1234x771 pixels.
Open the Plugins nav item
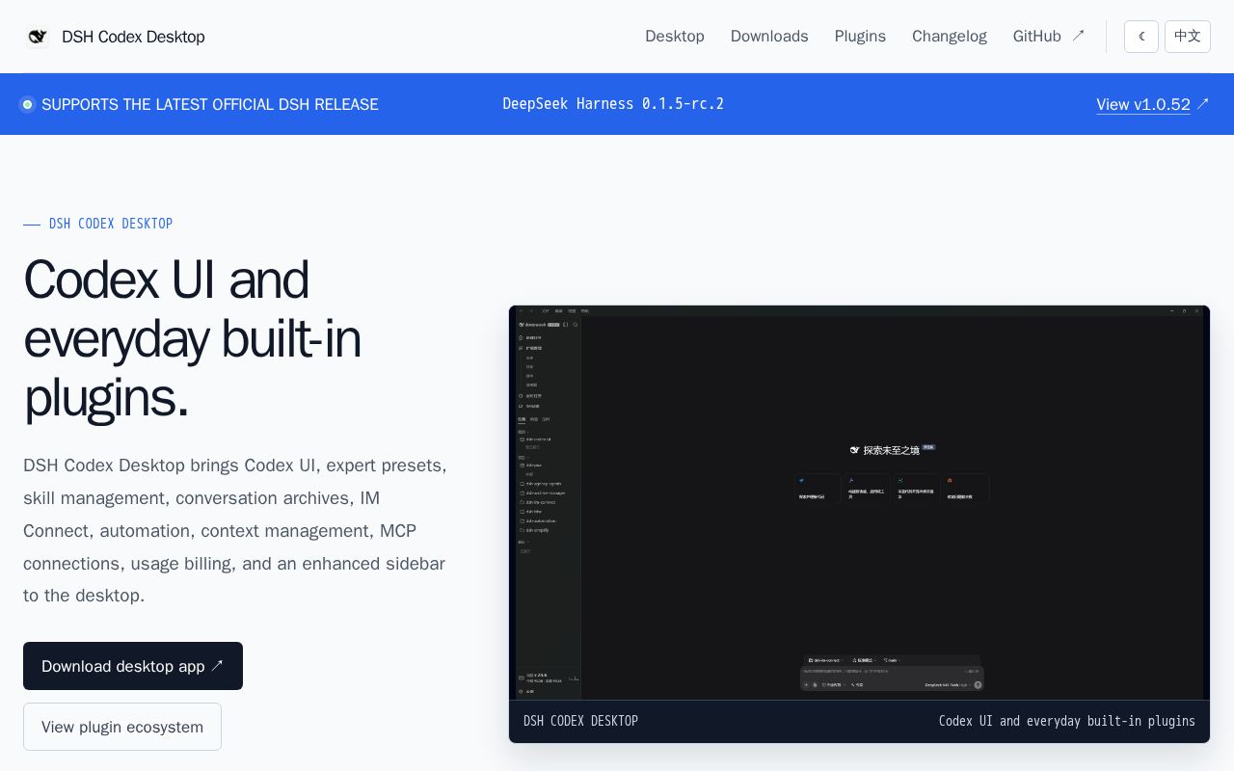(x=860, y=37)
